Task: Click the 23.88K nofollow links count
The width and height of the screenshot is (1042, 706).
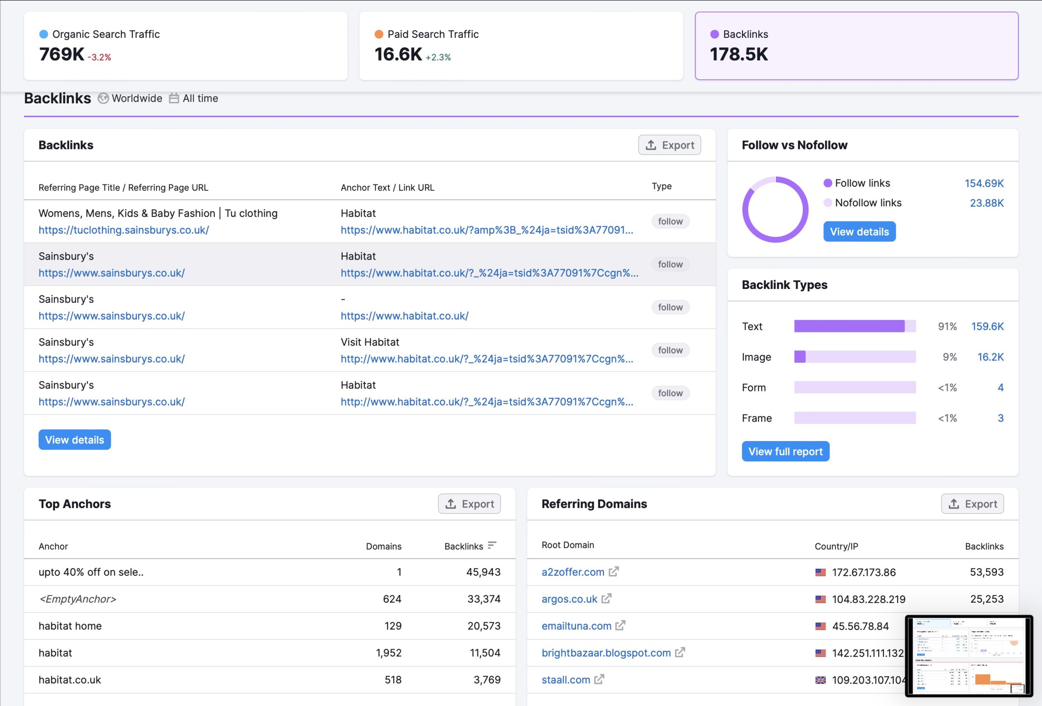Action: tap(987, 203)
